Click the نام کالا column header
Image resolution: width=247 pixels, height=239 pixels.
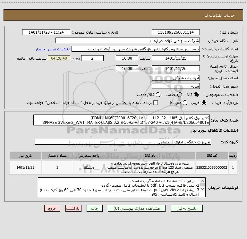tap(150, 156)
